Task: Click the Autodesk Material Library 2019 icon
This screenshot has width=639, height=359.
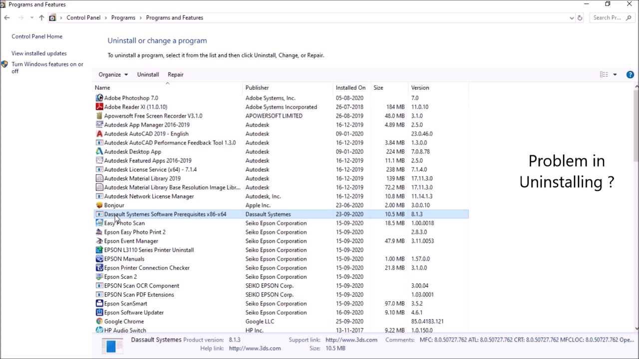Action: (99, 179)
